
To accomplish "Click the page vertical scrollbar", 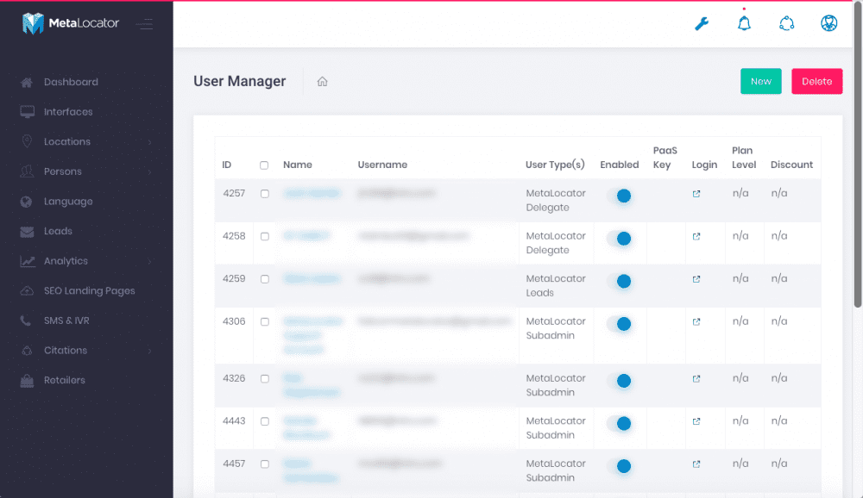I will (858, 156).
